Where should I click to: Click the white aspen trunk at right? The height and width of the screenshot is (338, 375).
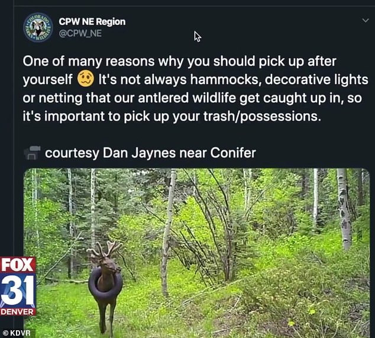coord(344,208)
